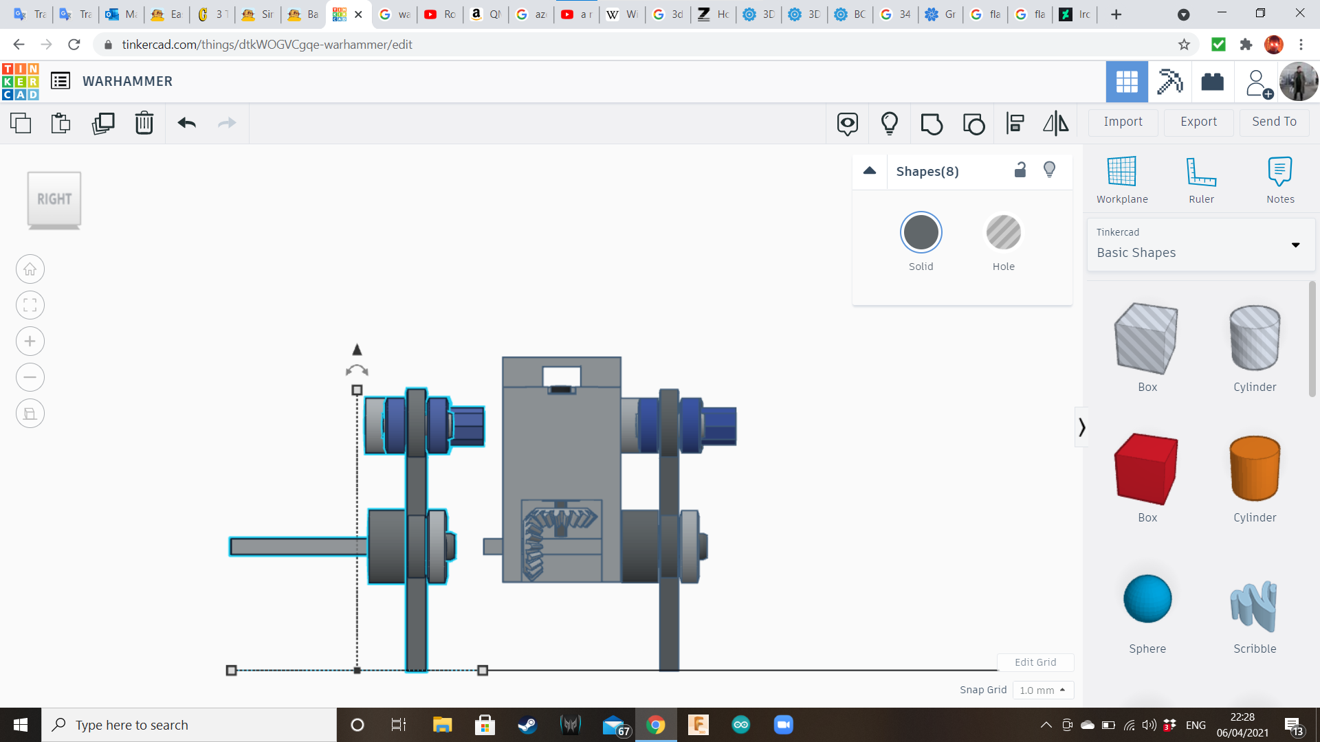Toggle visibility lightbulb in Shapes panel

pos(1050,170)
